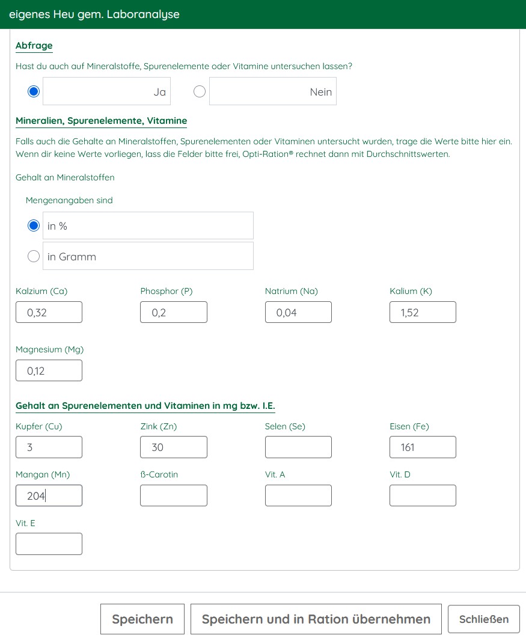Focus the Kalium (K) field
Viewport: 526px width, 641px height.
[423, 312]
